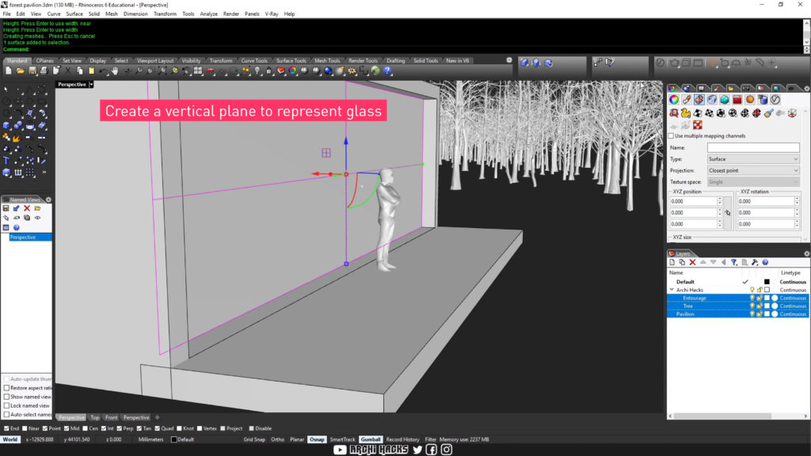
Task: Lock the Tree layer padlock
Action: 760,306
